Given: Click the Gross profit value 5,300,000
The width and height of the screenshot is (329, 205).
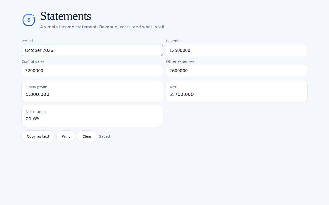Looking at the screenshot, I should [38, 94].
